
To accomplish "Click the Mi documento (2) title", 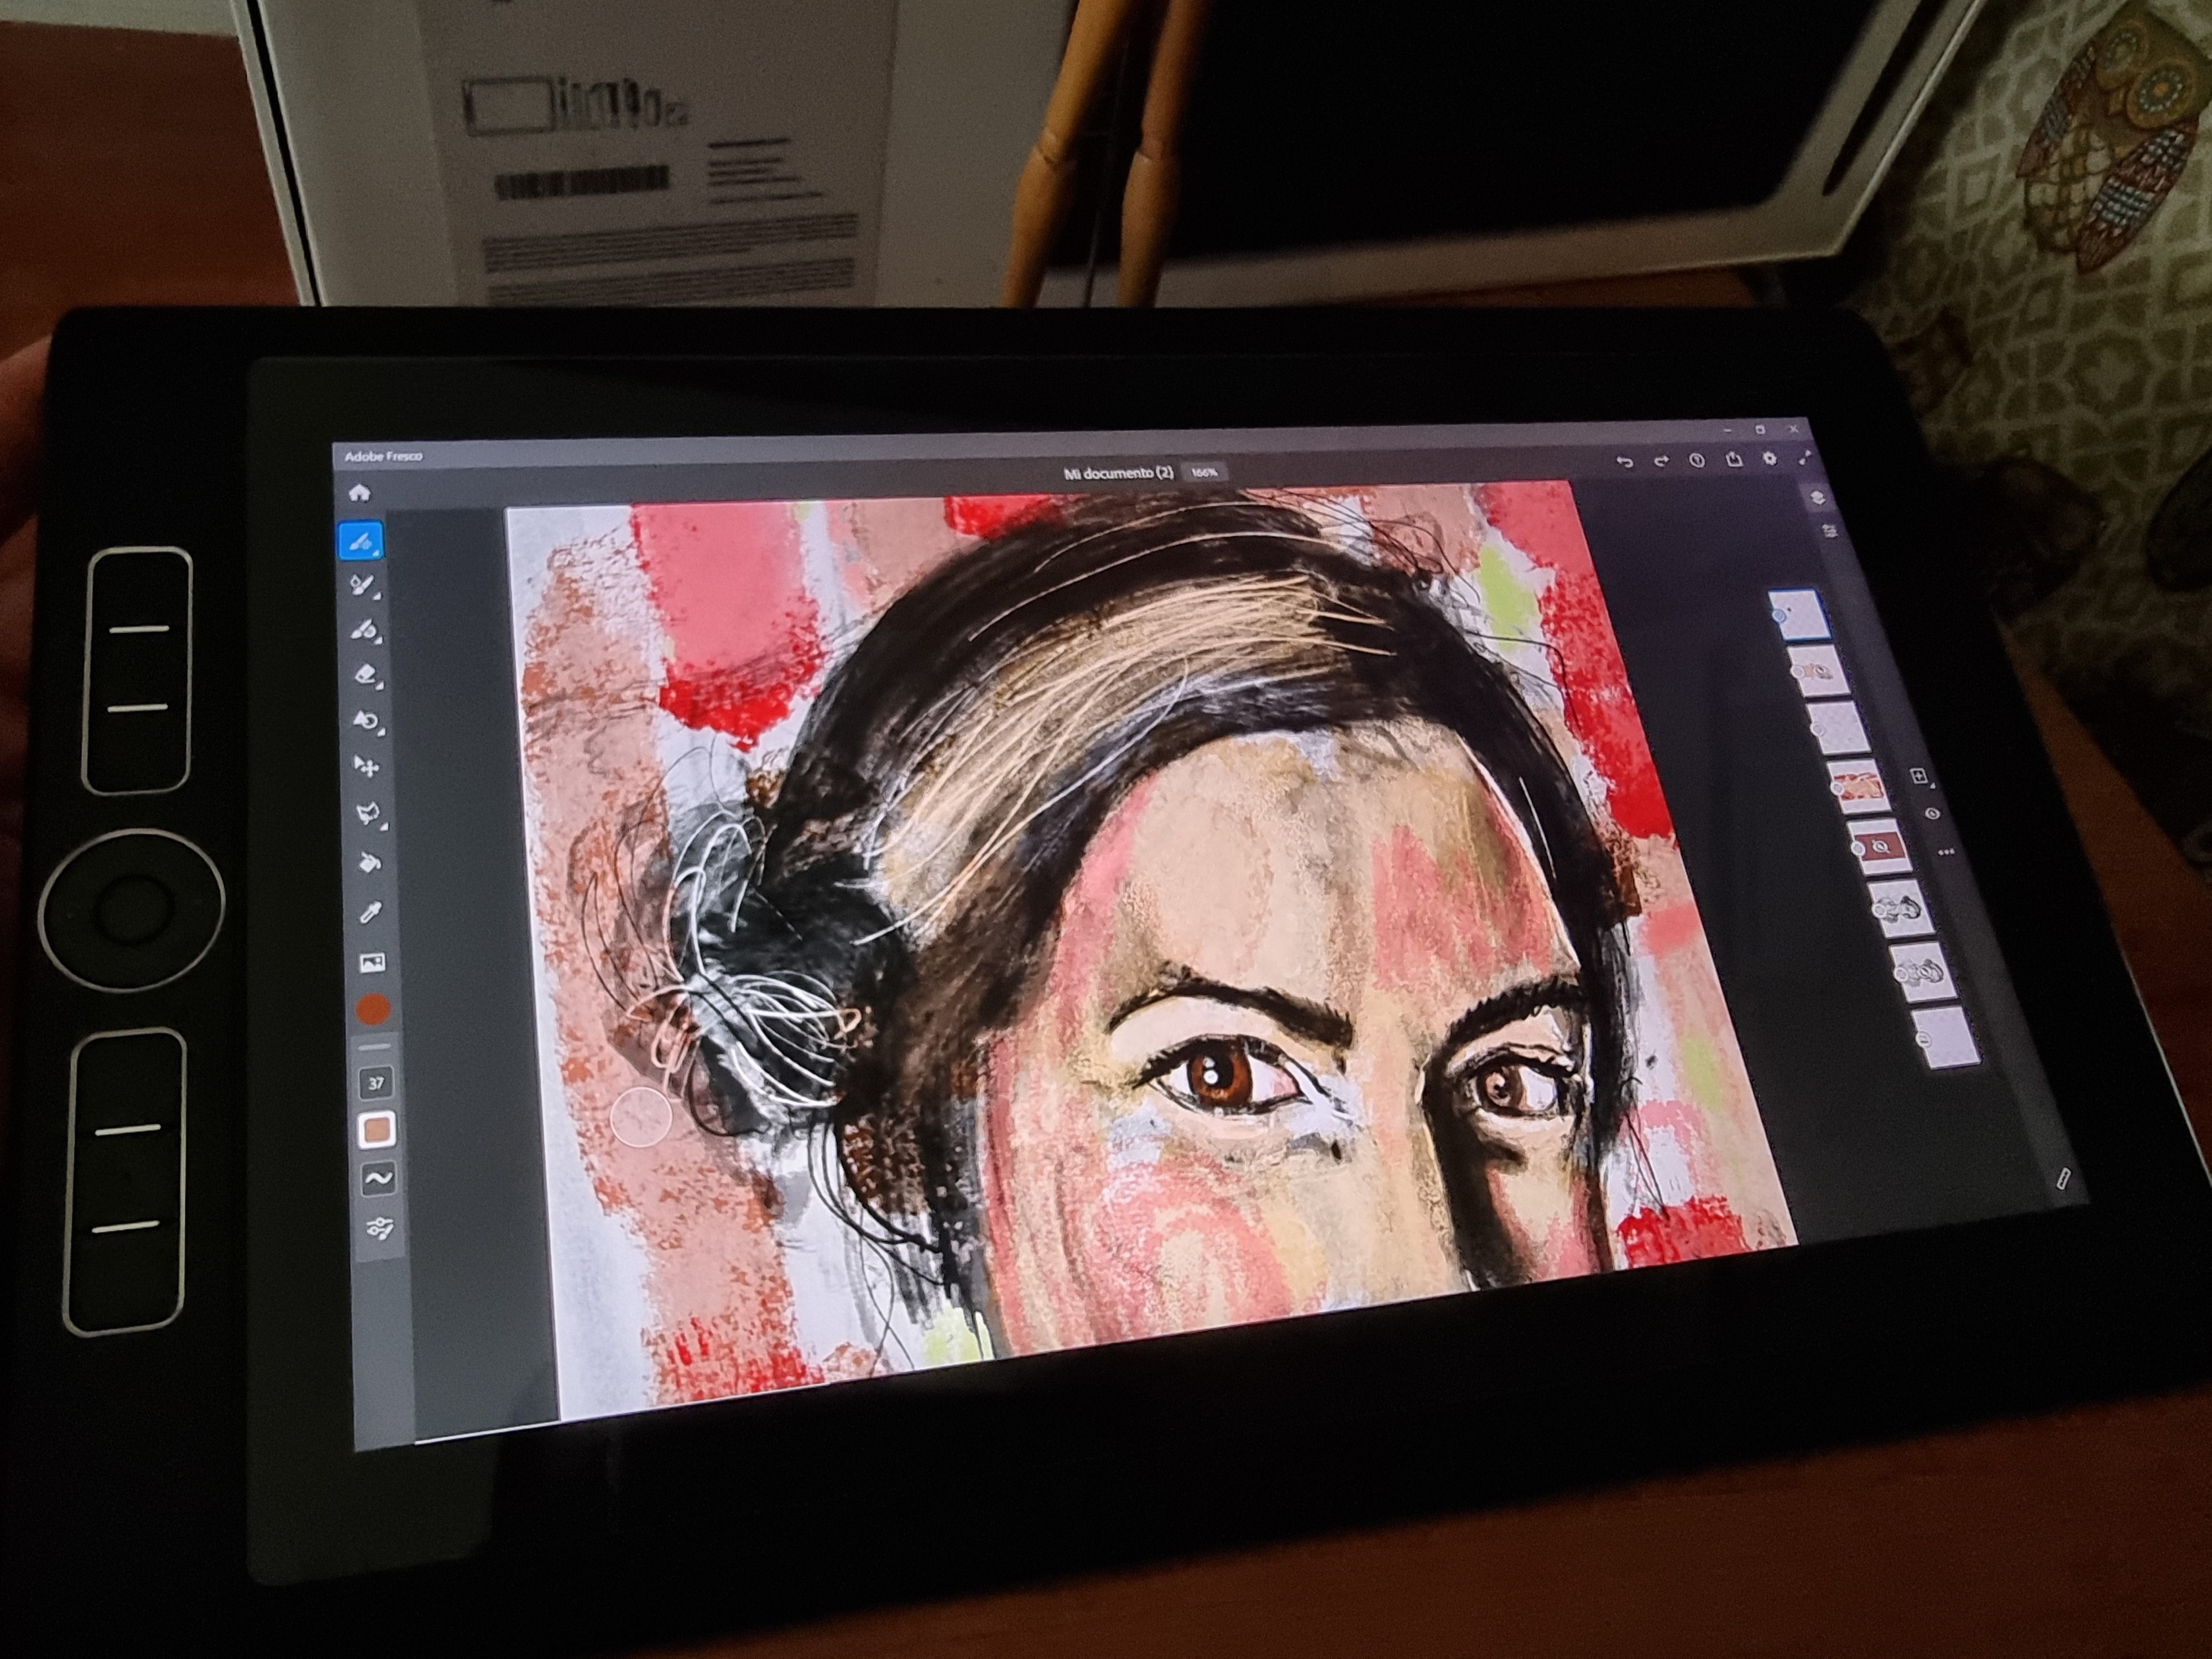I will (x=1118, y=473).
